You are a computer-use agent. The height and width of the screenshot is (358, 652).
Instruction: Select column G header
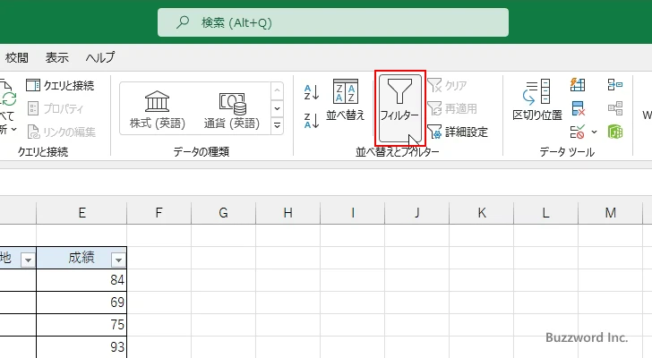coord(223,213)
